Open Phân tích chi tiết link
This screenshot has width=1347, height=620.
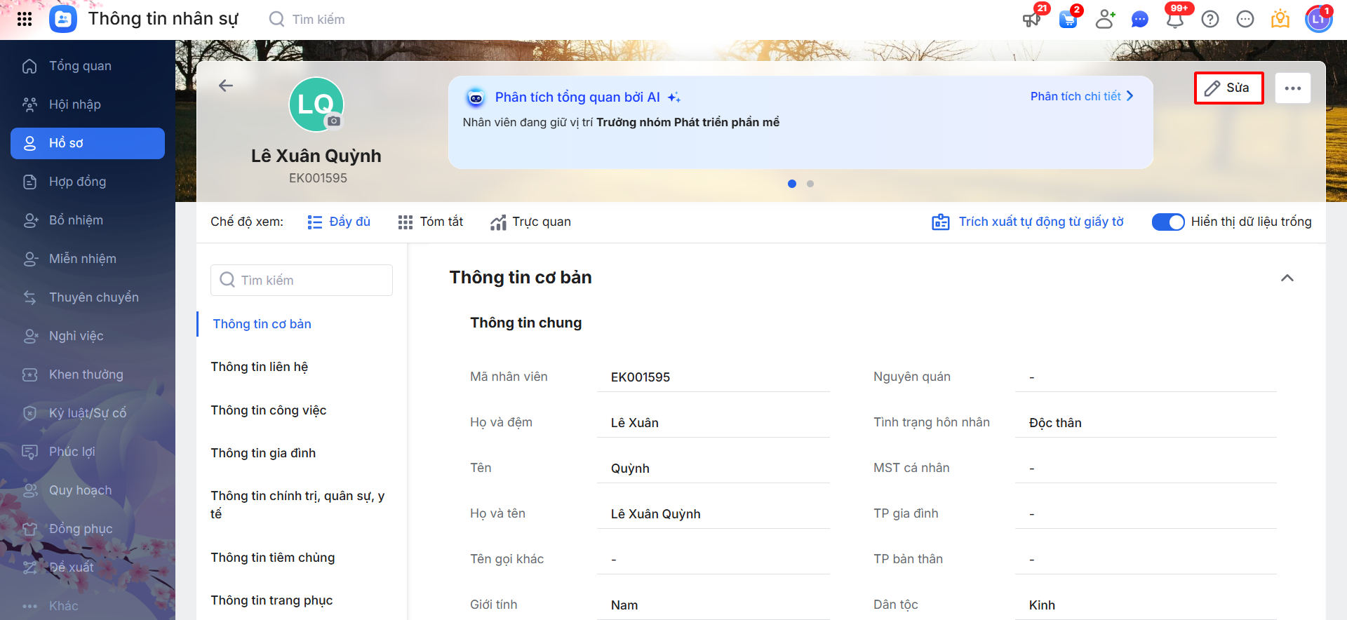1082,96
